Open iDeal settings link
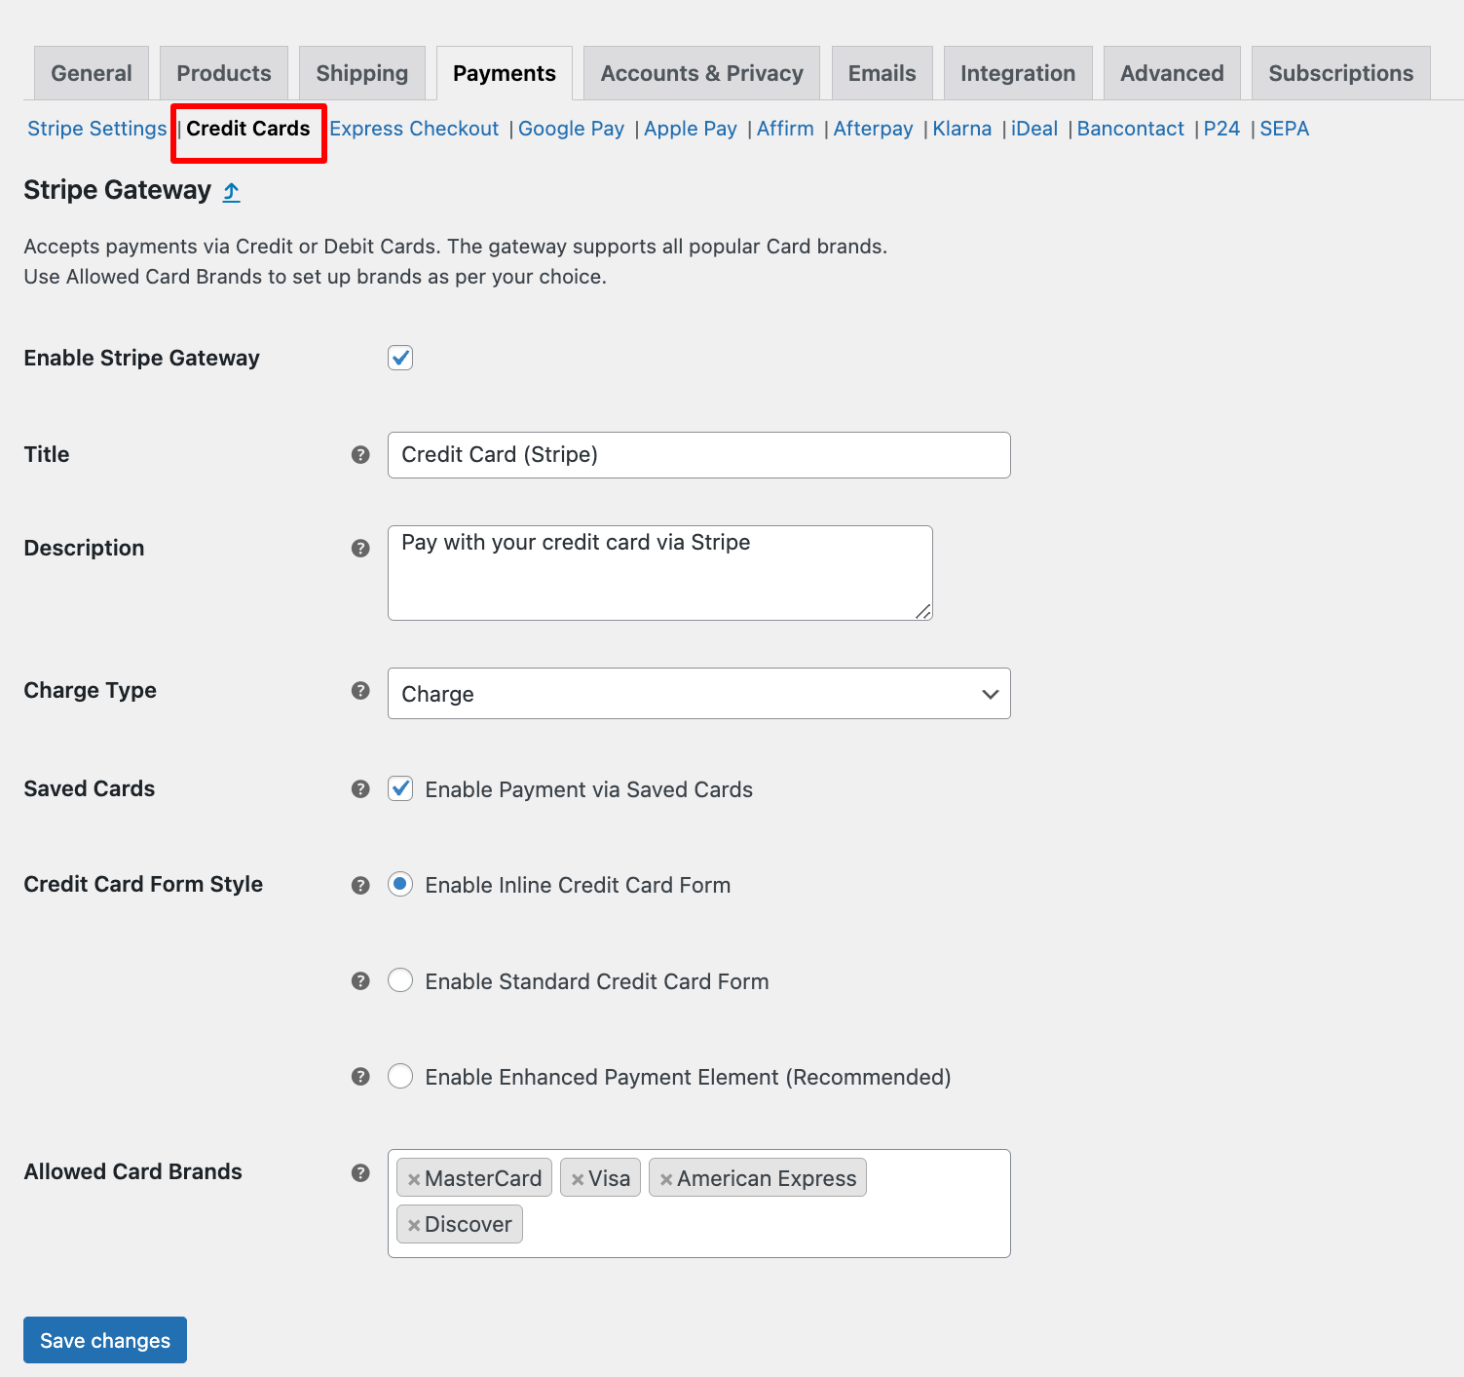Screen dimensions: 1464x1377 (1034, 129)
